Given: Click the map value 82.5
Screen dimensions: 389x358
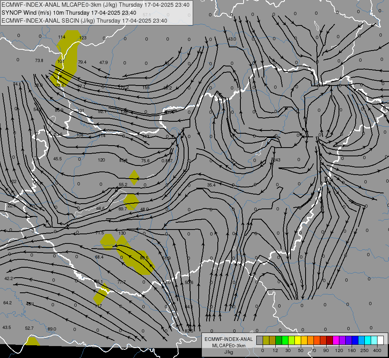Looking at the screenshot, I should click(x=189, y=331).
